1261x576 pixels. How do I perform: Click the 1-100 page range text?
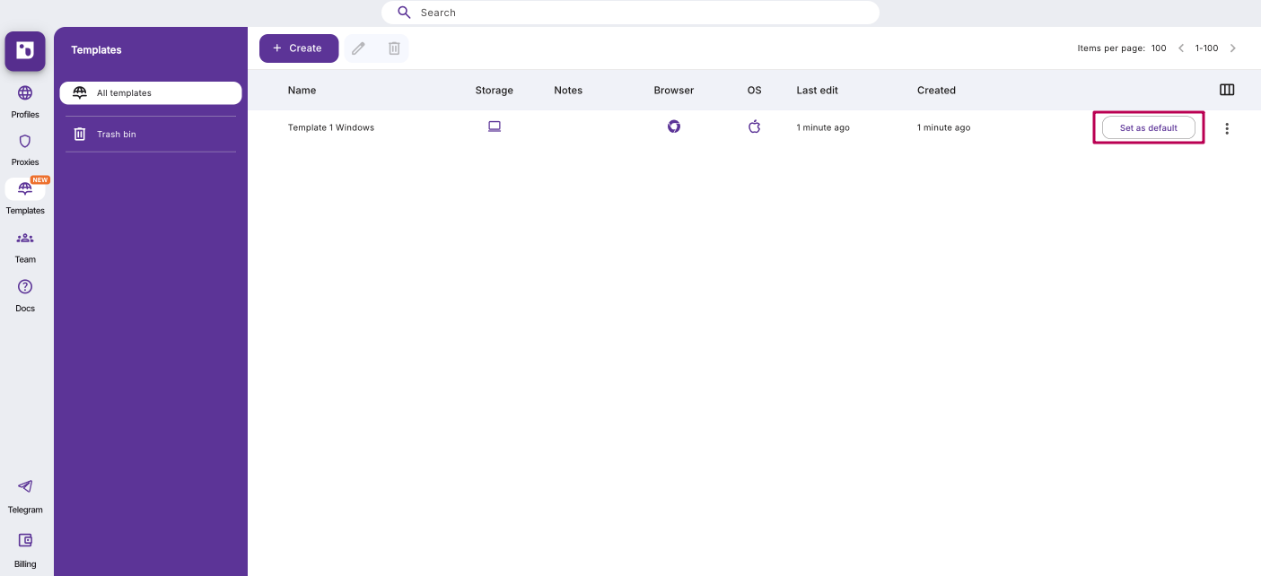click(1207, 48)
